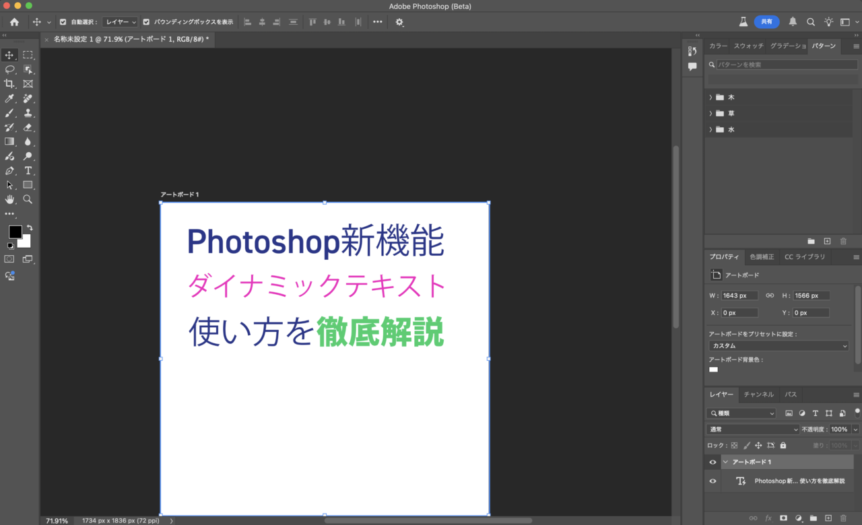The image size is (862, 525).
Task: Add a layer mask in Layers panel
Action: (783, 518)
